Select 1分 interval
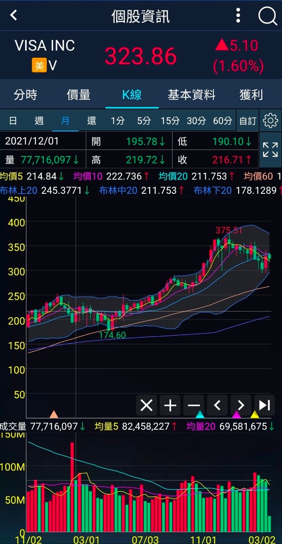Viewport: 282px width, 544px height. coord(117,121)
